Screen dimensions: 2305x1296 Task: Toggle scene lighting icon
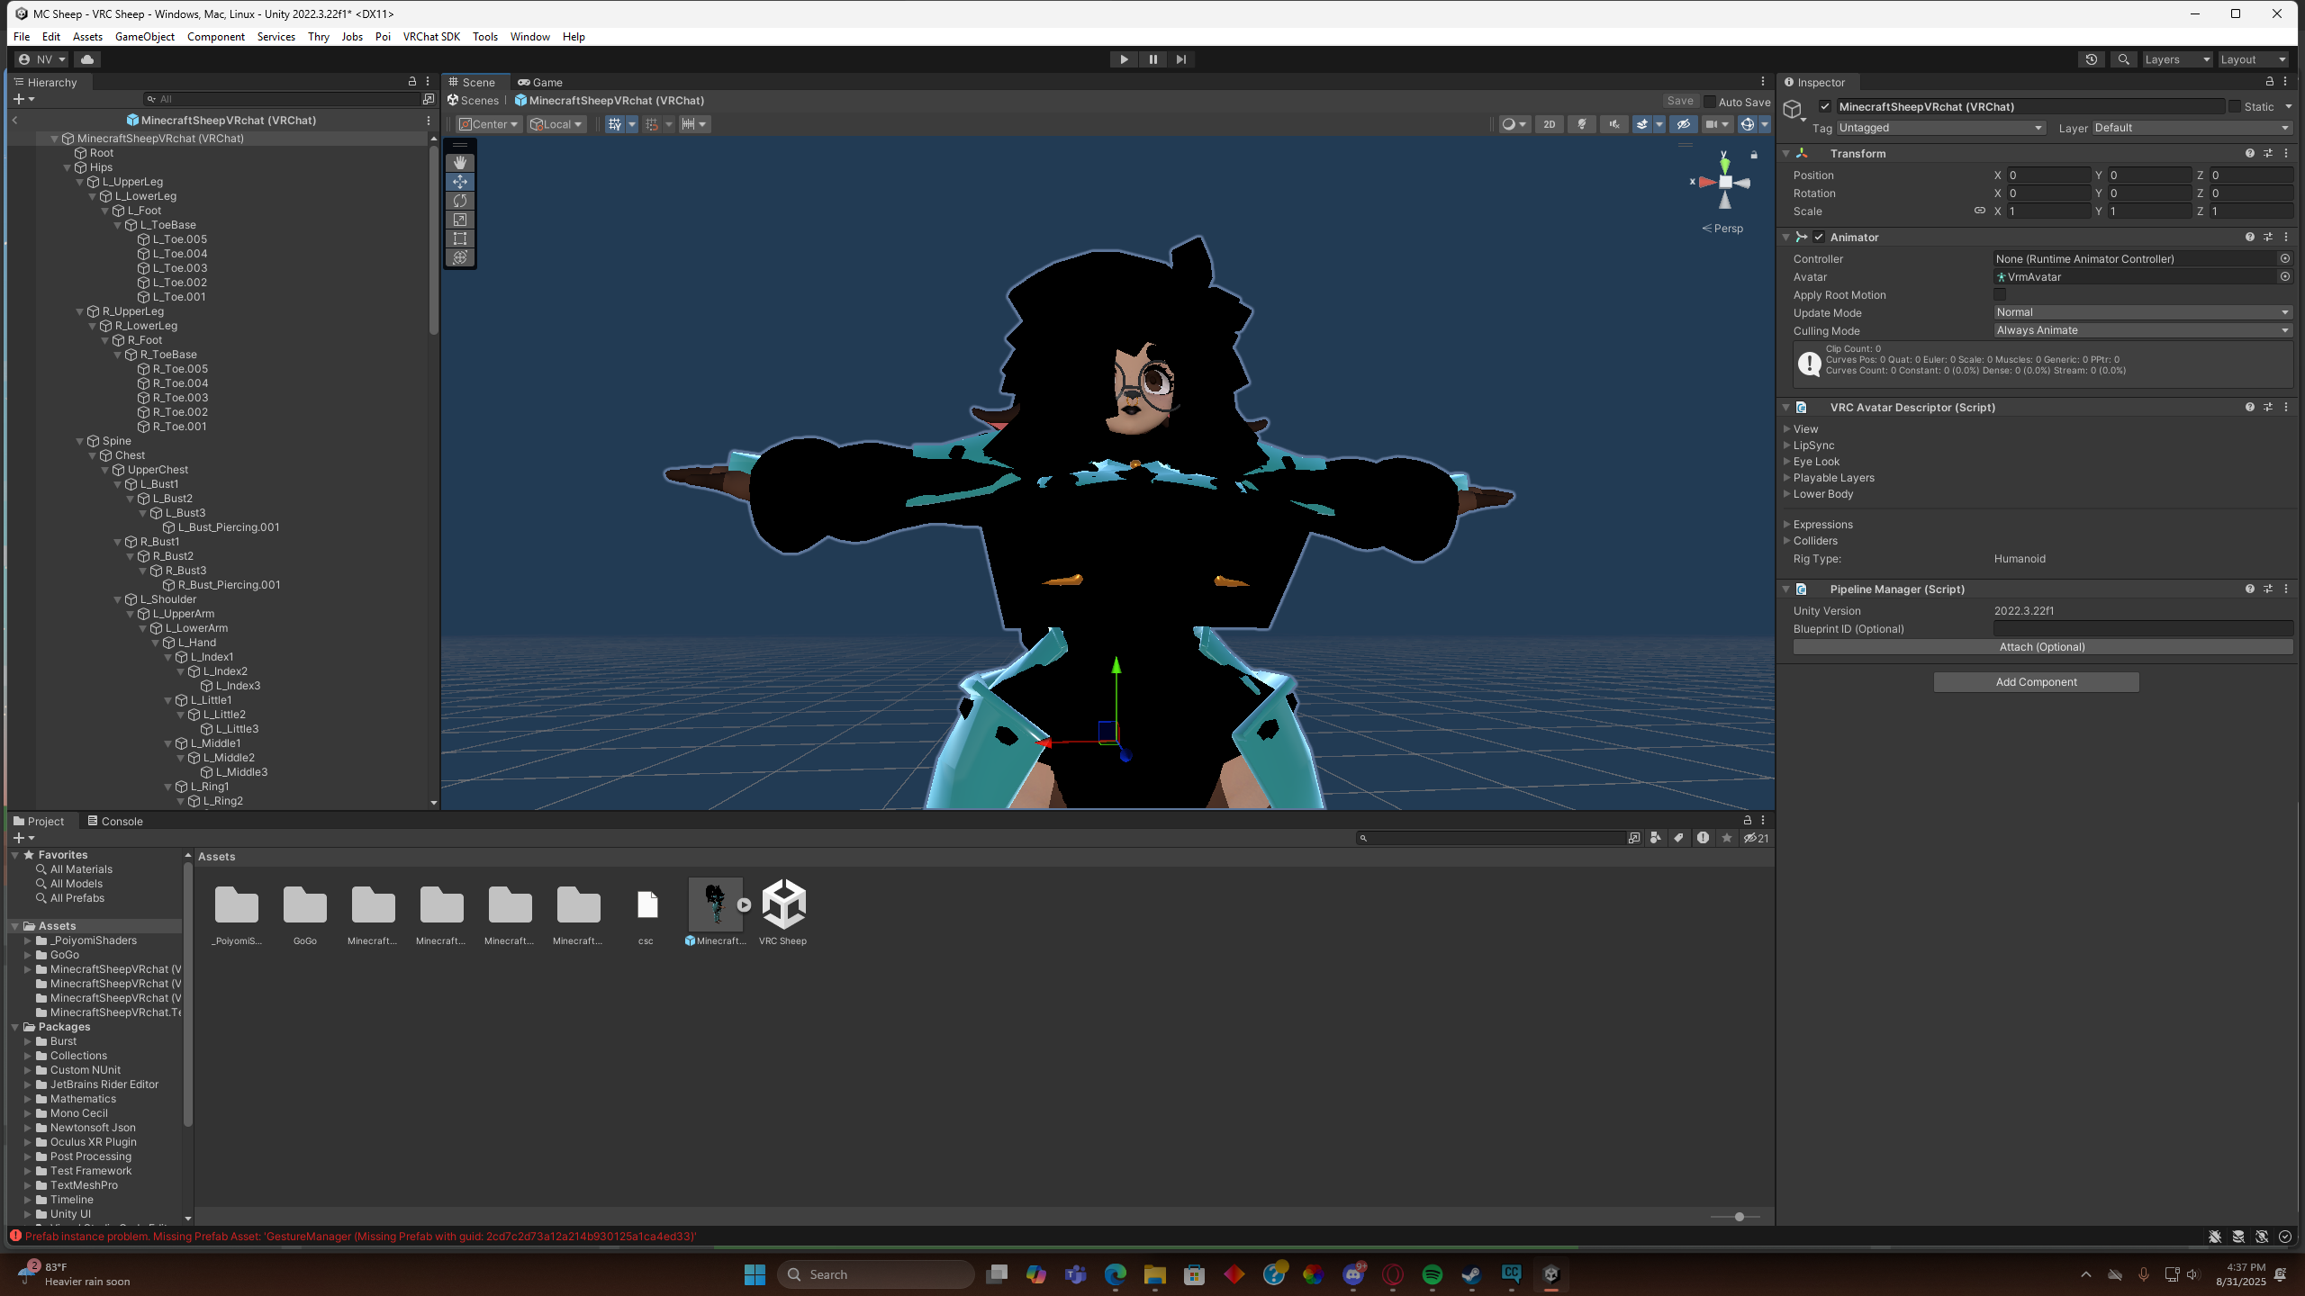click(x=1581, y=124)
